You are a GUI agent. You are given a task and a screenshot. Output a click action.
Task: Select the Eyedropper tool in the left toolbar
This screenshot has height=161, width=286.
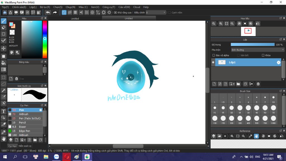click(x=3, y=132)
